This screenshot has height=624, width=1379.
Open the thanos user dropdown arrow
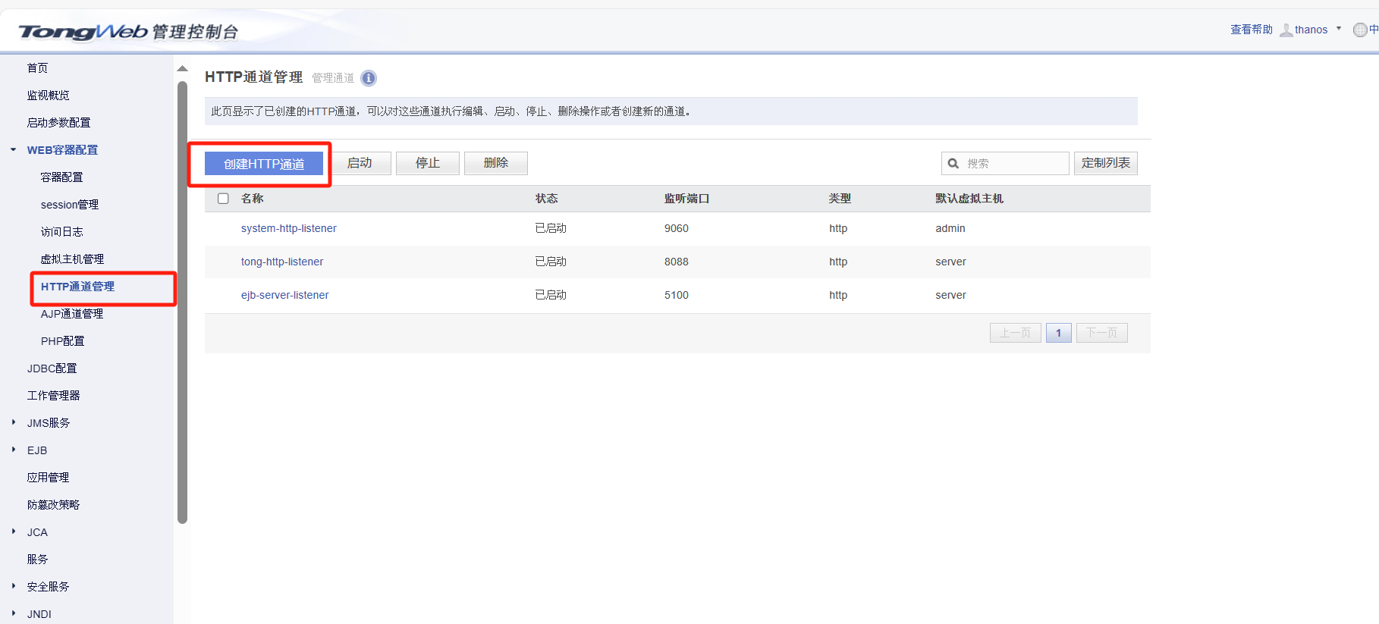tap(1339, 30)
